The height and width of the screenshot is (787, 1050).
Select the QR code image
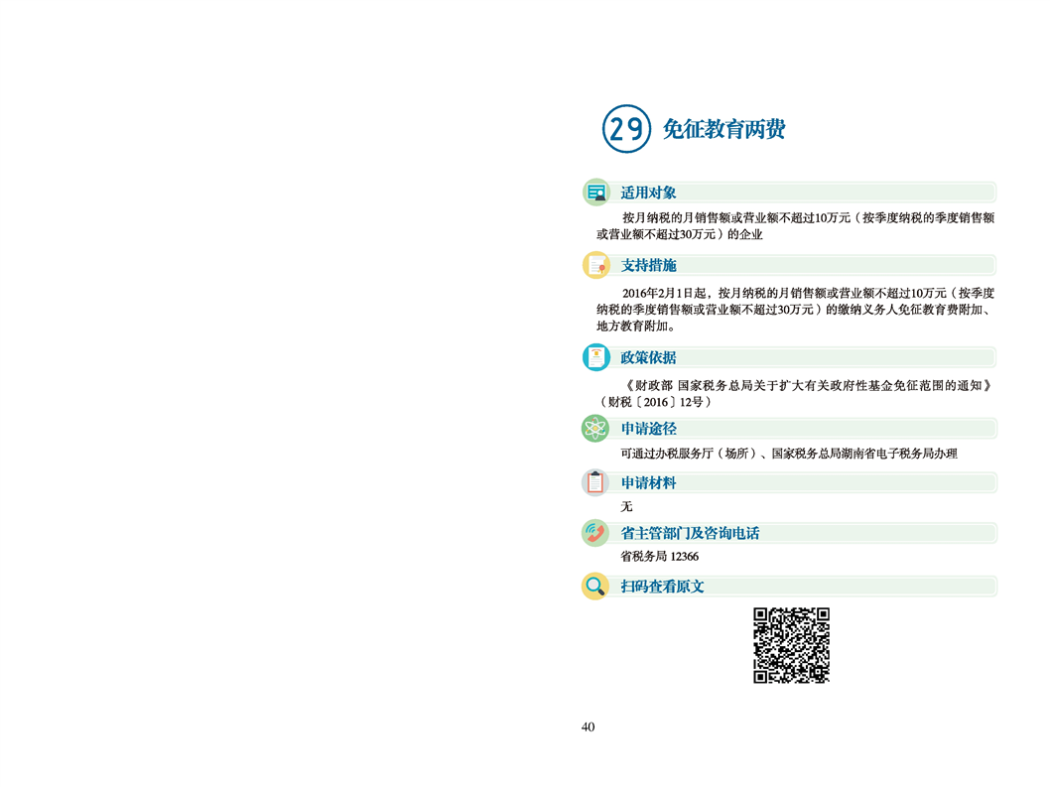coord(792,645)
